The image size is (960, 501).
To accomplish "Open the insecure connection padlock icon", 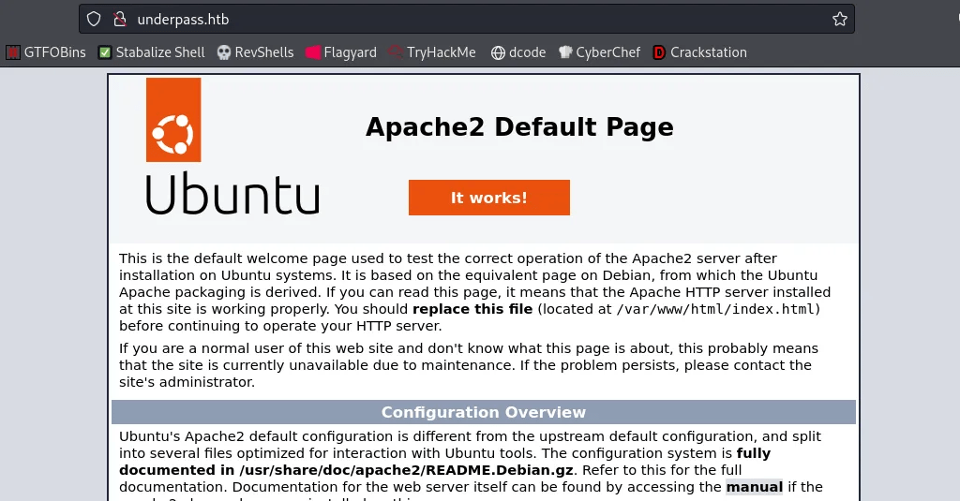I will pos(119,19).
